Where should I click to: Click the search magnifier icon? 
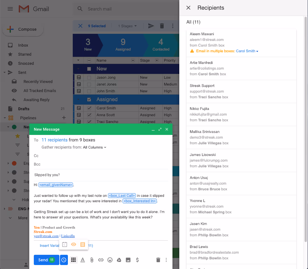tap(80, 9)
